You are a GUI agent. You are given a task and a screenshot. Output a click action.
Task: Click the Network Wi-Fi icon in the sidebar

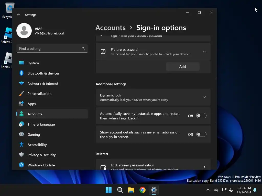tap(21, 83)
